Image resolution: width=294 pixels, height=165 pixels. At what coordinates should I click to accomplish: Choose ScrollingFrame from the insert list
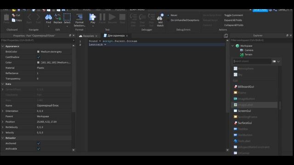247,117
